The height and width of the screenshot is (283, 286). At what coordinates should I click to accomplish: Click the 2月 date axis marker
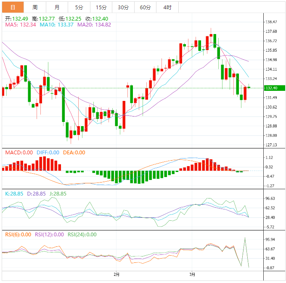coord(117,275)
